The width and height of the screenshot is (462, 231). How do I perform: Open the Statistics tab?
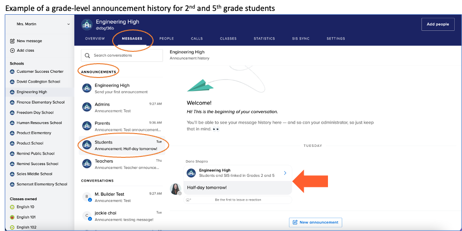(264, 38)
